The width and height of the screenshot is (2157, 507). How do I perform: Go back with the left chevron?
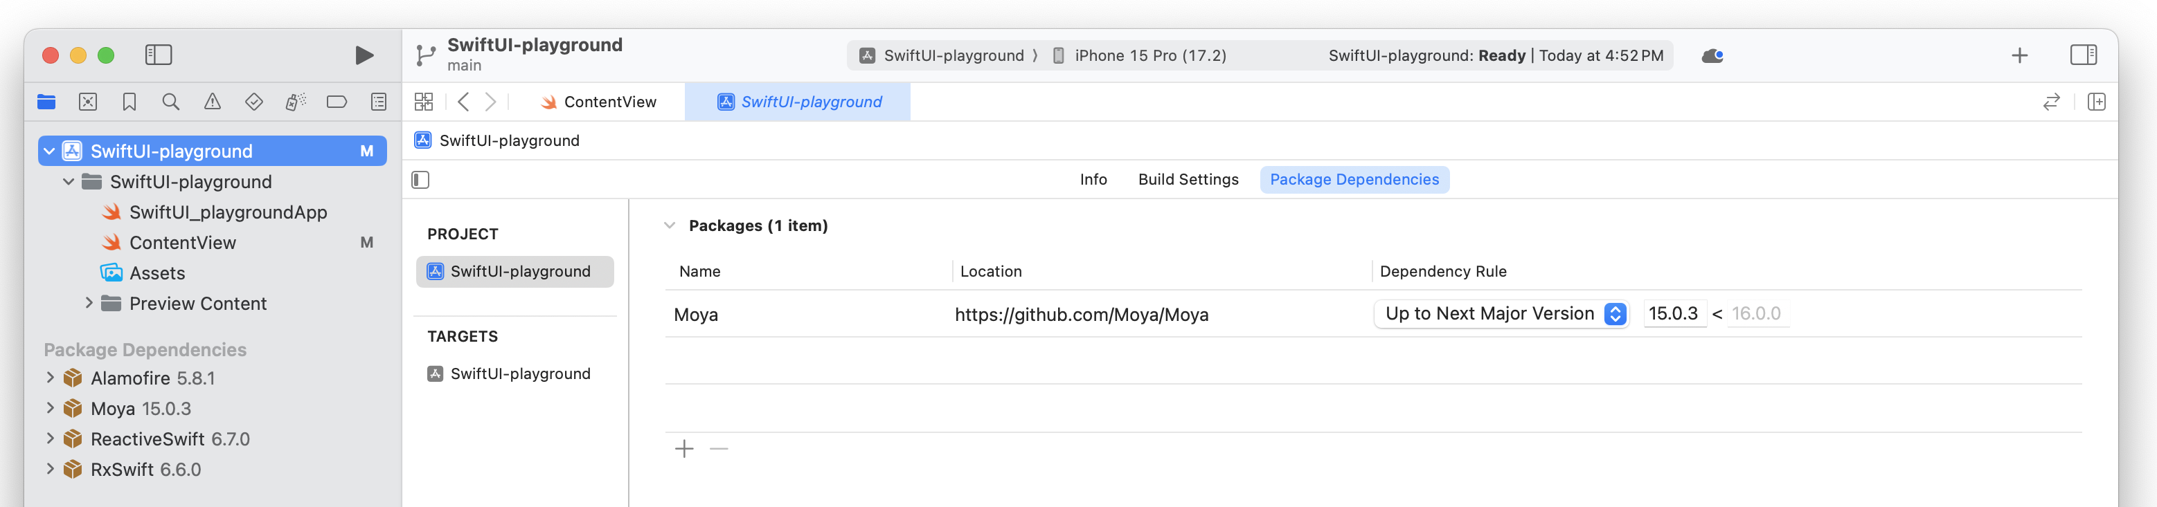(x=463, y=102)
